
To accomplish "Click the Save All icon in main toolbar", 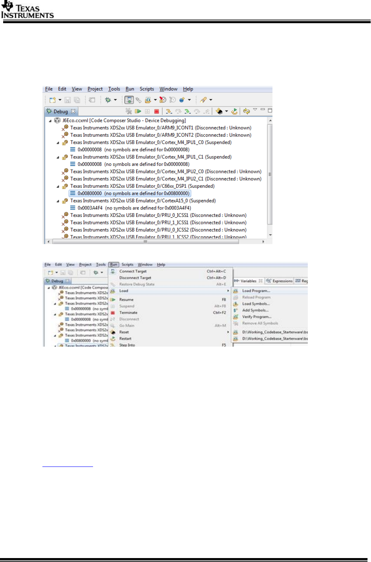I will pos(77,100).
